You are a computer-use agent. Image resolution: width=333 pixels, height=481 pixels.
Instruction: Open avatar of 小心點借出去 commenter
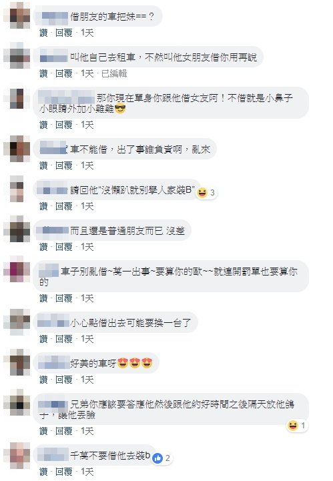click(x=17, y=322)
